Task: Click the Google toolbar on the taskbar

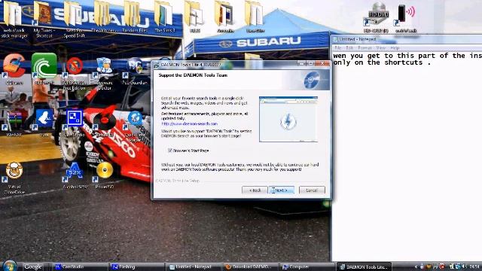Action: [x=33, y=266]
